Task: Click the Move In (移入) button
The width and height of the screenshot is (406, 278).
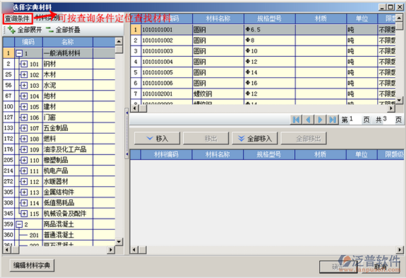Action: pyautogui.click(x=157, y=138)
